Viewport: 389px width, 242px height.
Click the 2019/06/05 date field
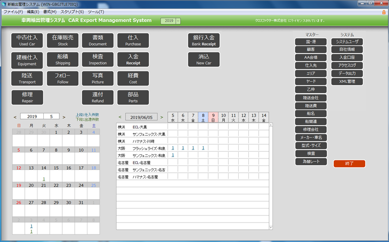click(x=141, y=117)
